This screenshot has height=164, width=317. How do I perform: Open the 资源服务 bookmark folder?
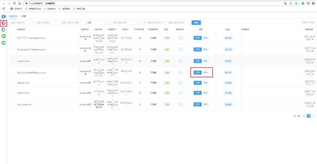(64, 9)
